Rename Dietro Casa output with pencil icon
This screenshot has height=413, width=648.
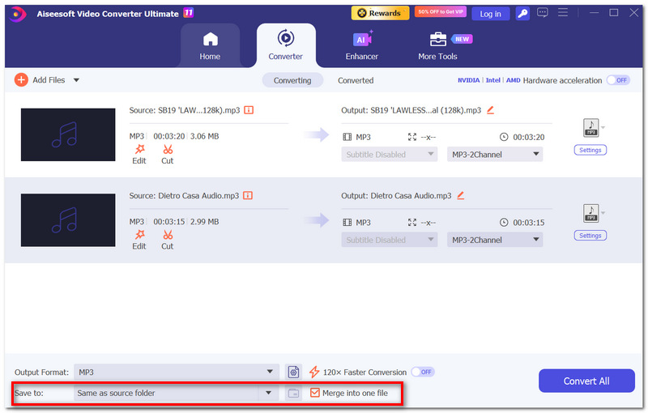click(461, 195)
